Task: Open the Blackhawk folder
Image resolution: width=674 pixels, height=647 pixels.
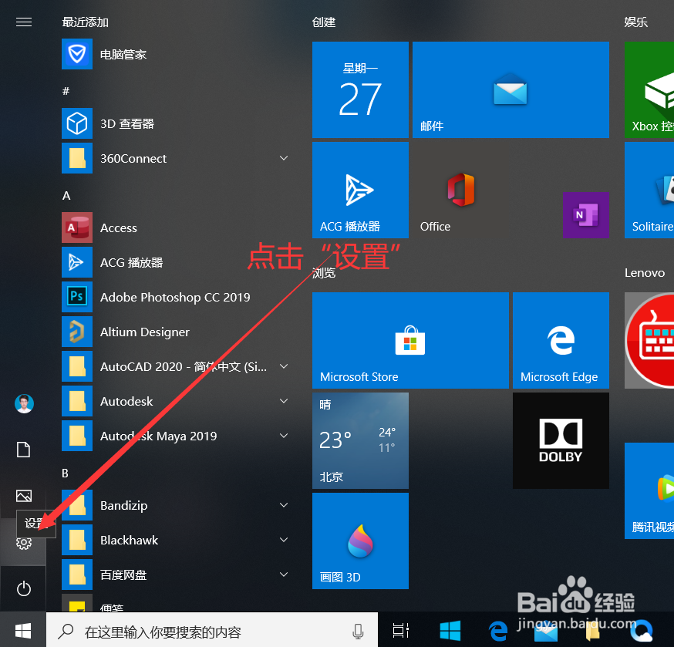Action: click(177, 540)
